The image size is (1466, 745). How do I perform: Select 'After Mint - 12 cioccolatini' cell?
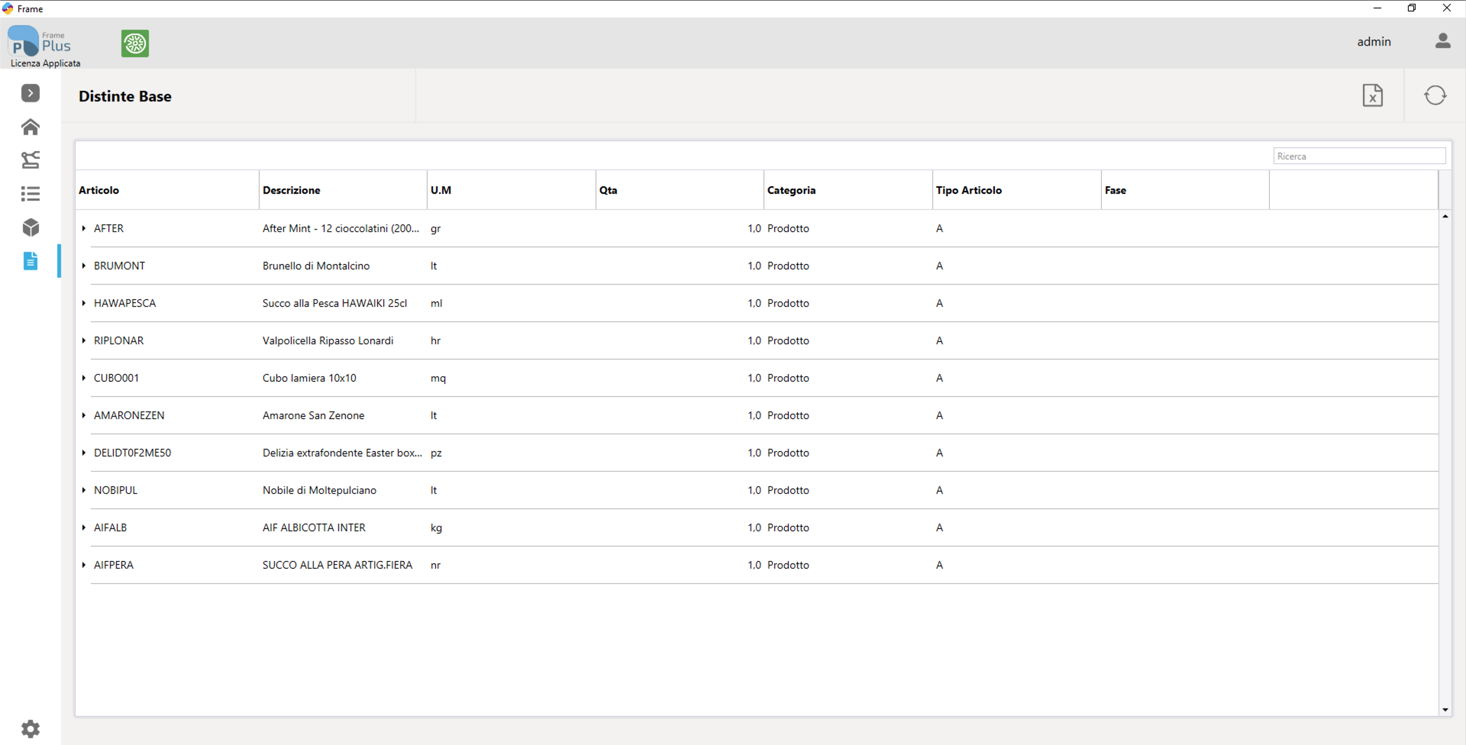coord(340,228)
